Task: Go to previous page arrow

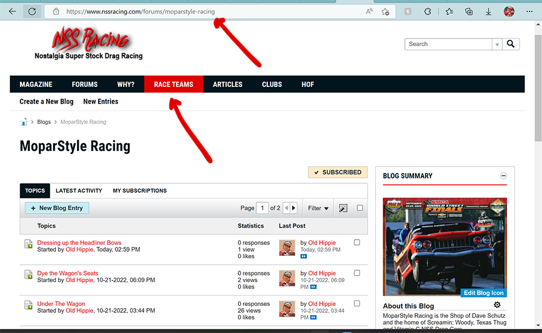Action: click(287, 208)
